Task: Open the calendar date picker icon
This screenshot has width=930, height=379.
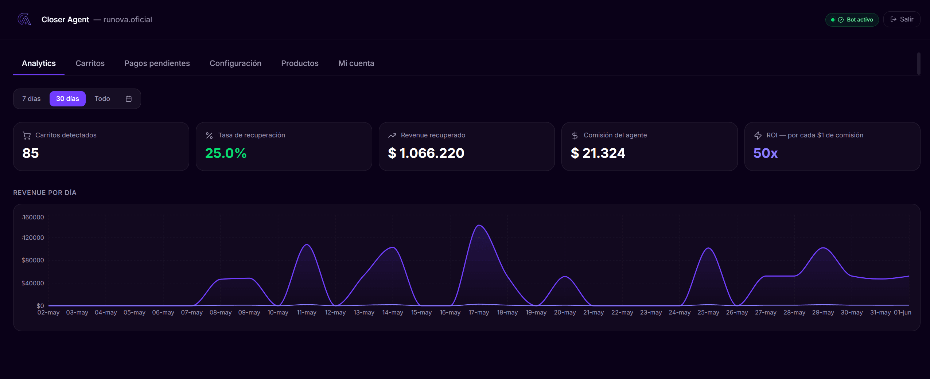Action: coord(129,99)
